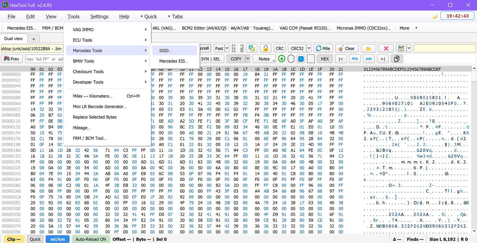Open the CRC32 algorithm dropdown arrow
Image resolution: width=477 pixels, height=243 pixels.
[x=309, y=48]
